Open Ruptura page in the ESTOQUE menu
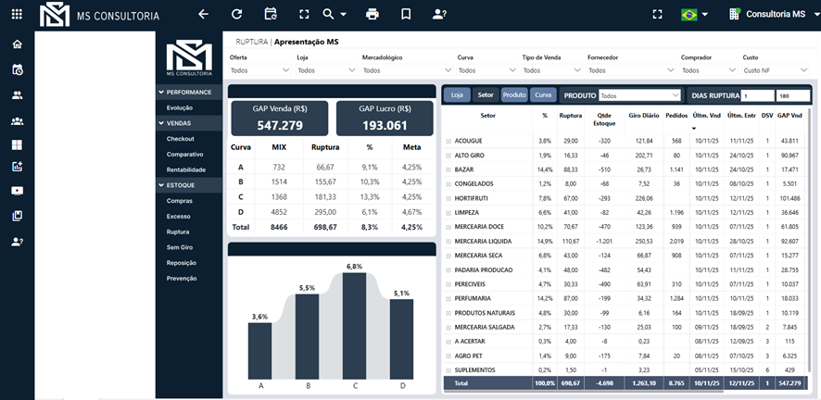This screenshot has width=821, height=400. pyautogui.click(x=178, y=231)
